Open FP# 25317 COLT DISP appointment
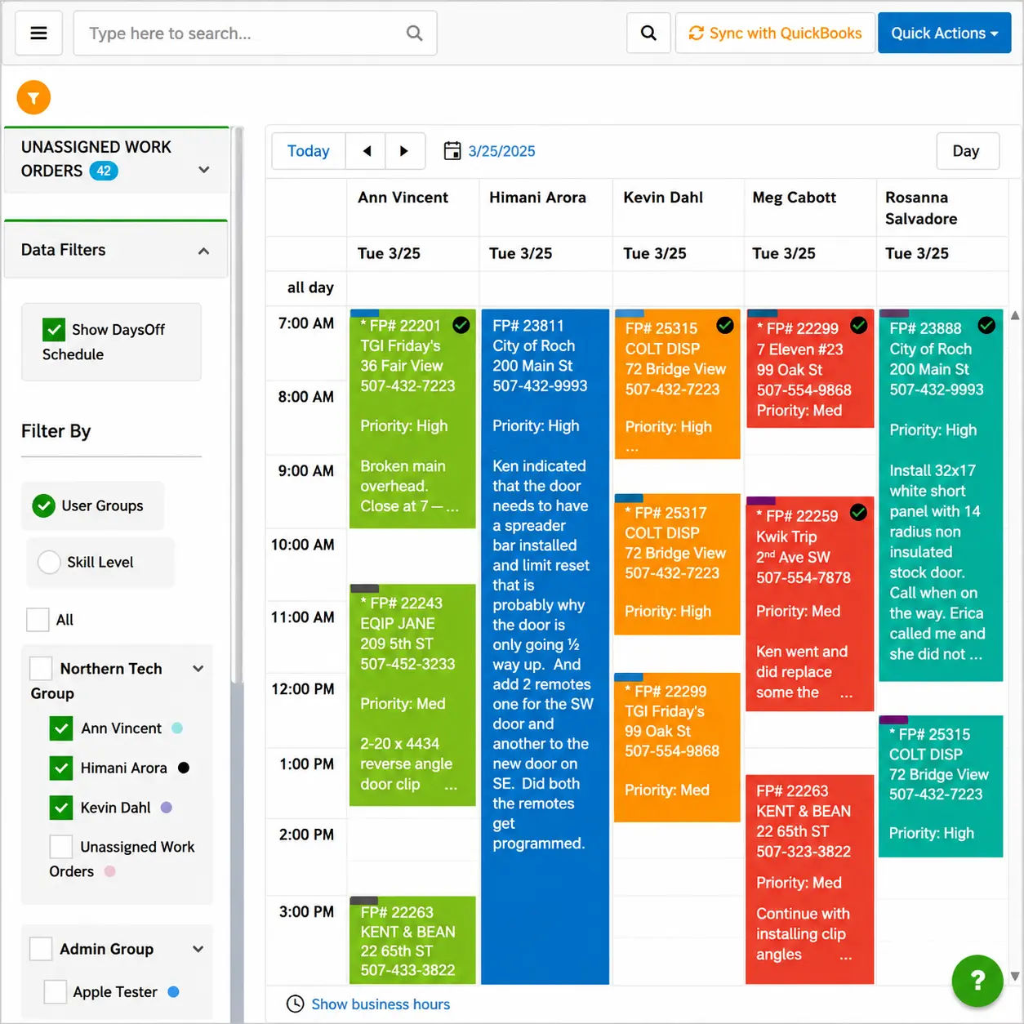 tap(677, 564)
